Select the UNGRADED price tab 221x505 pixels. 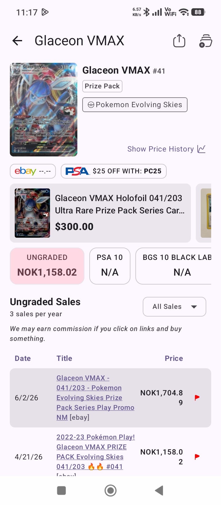coord(47,266)
